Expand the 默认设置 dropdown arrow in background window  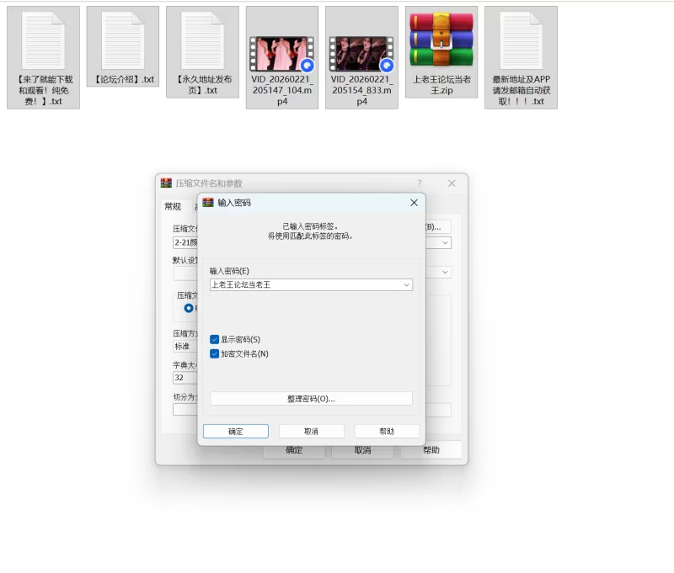[446, 272]
